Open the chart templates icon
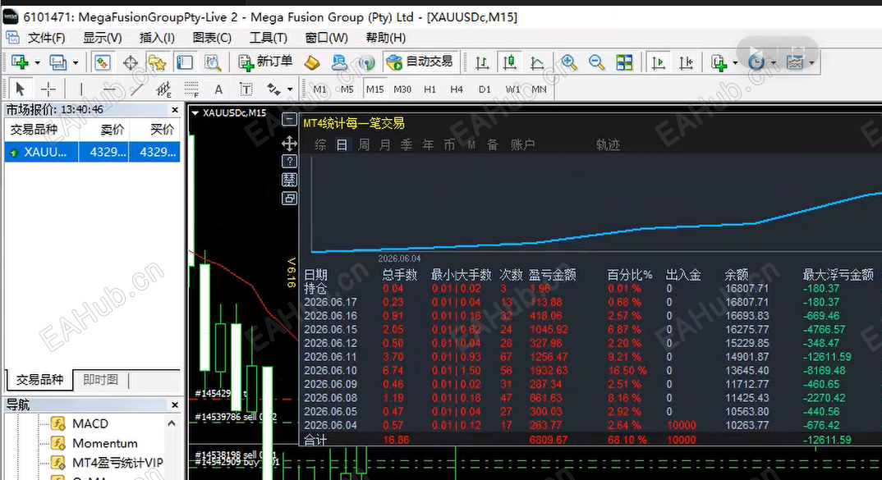Viewport: 882px width, 480px height. (795, 62)
